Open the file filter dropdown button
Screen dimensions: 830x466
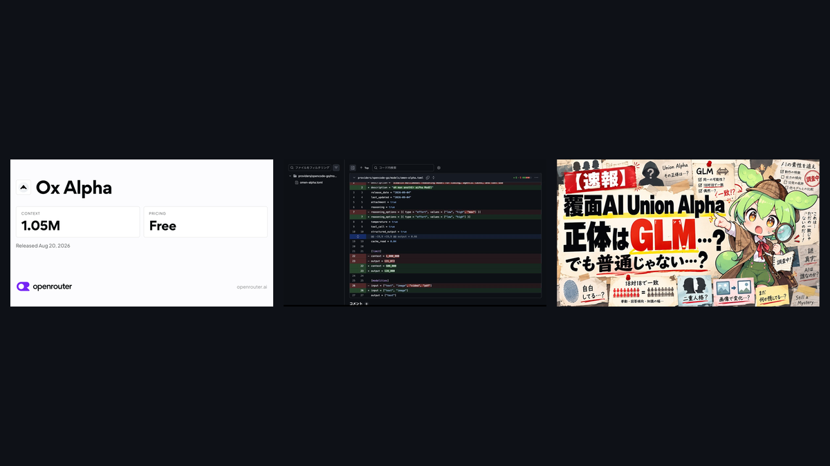336,168
